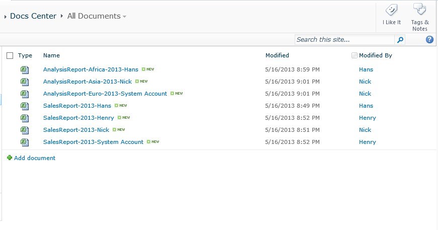Image resolution: width=438 pixels, height=230 pixels.
Task: Toggle the select-all checkbox beside Type
Action: (x=10, y=56)
